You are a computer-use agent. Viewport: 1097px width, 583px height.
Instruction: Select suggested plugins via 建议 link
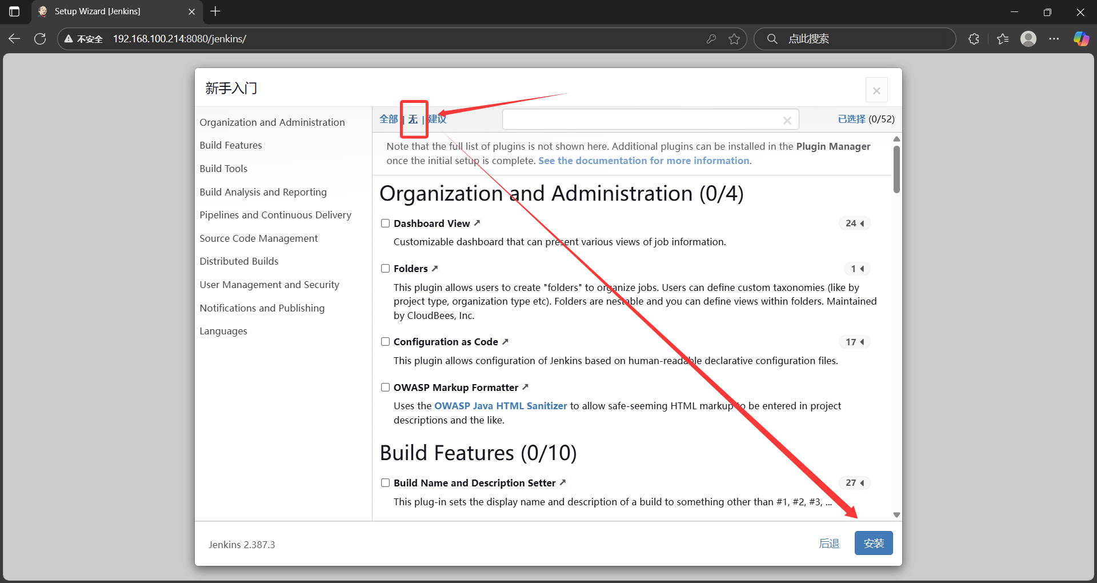437,119
